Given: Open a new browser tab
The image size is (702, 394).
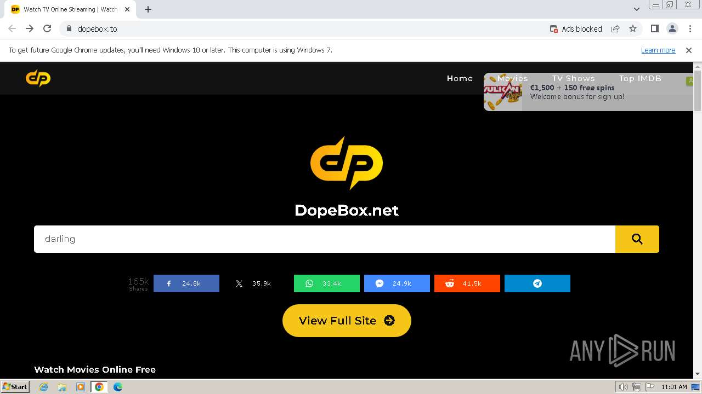Looking at the screenshot, I should click(x=148, y=9).
